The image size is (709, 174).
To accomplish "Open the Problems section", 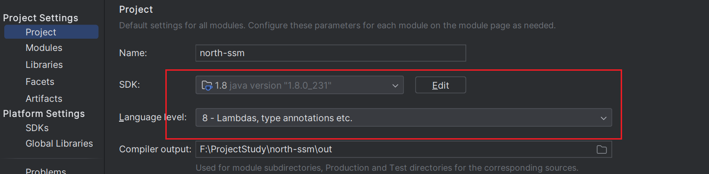I will pos(46,171).
